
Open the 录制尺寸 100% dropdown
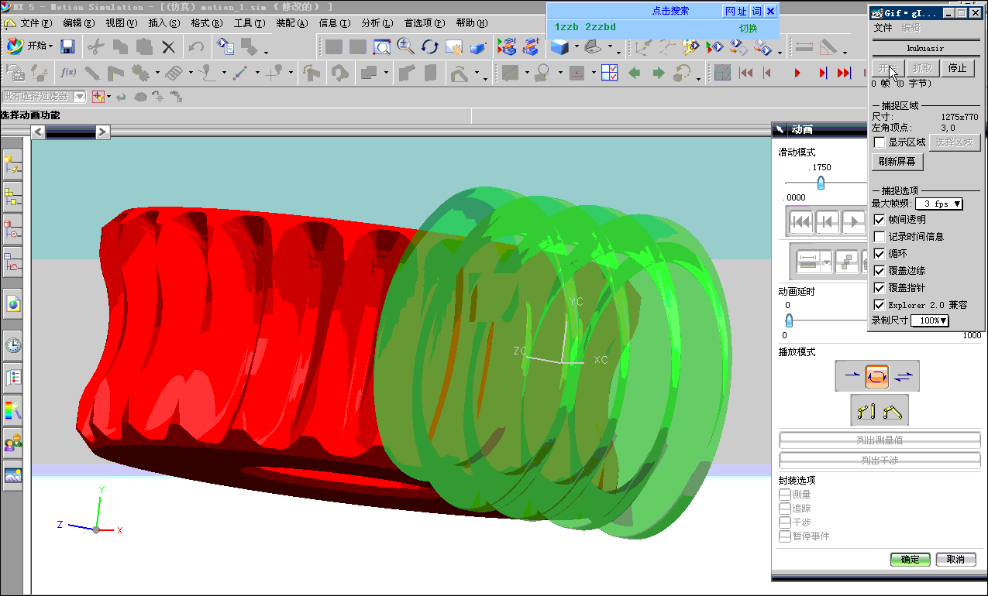(x=930, y=320)
